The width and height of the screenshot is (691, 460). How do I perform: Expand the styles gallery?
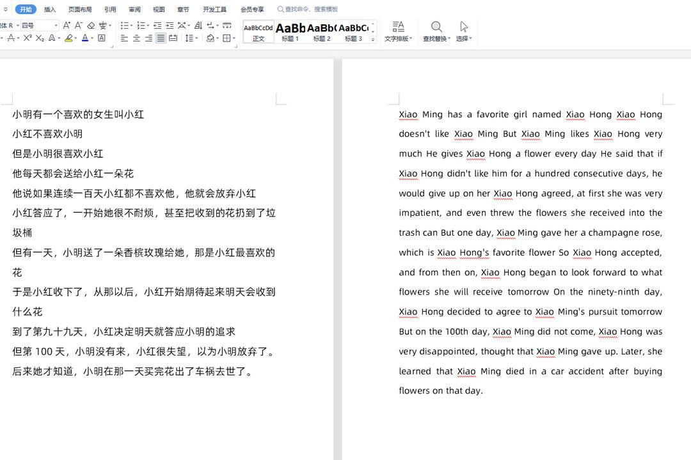[x=373, y=40]
